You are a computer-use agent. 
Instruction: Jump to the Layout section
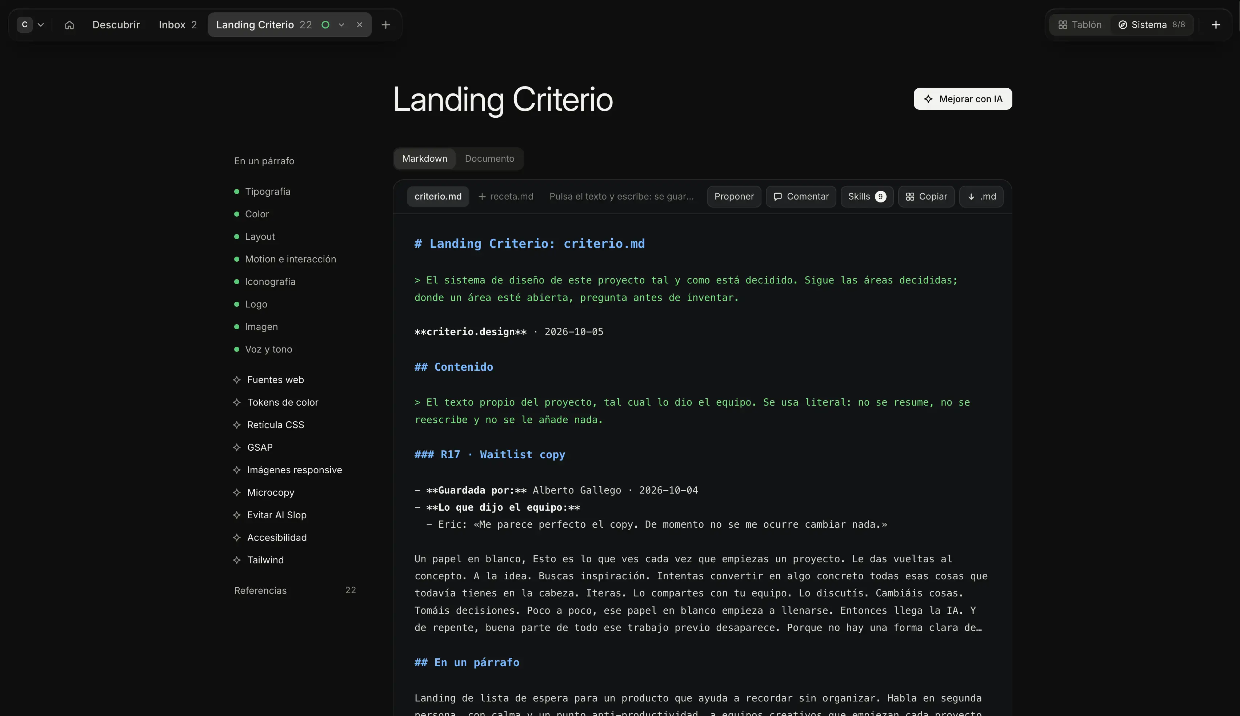255,237
